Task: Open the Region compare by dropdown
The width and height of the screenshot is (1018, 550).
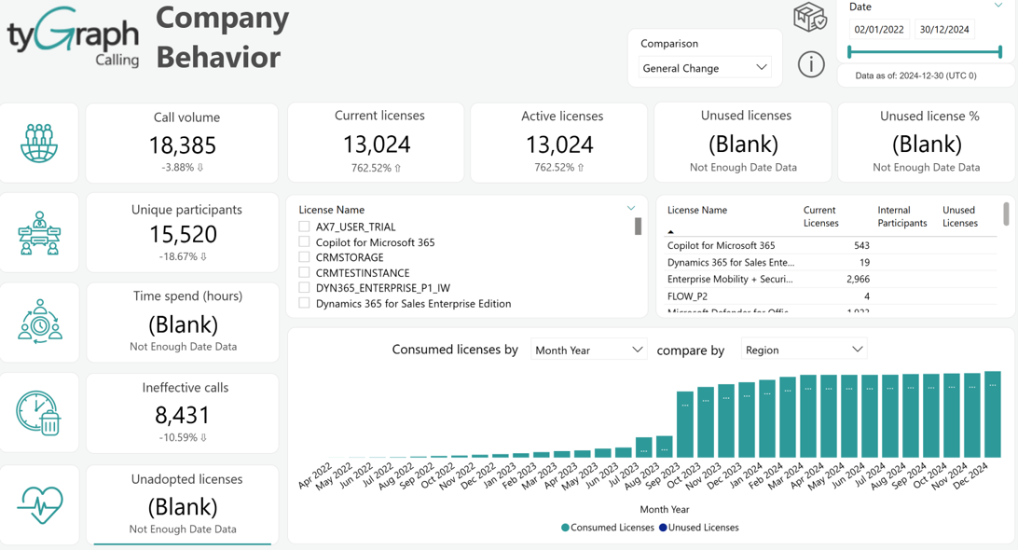Action: click(804, 350)
